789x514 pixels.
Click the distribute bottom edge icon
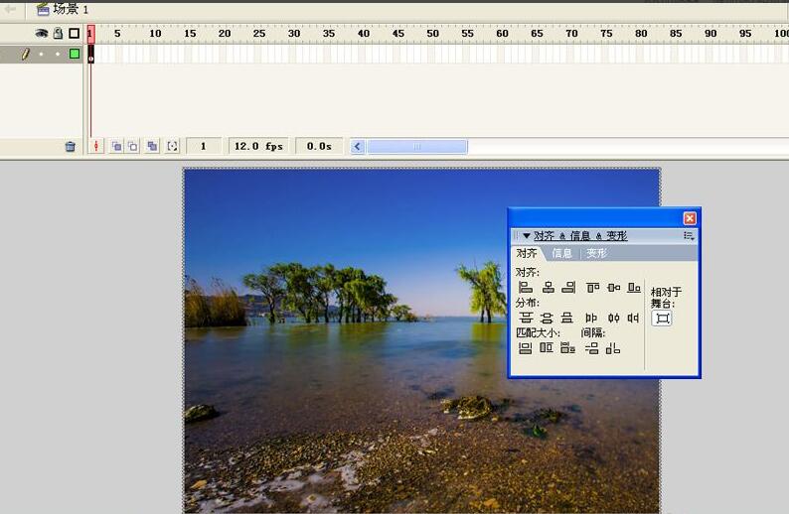567,318
